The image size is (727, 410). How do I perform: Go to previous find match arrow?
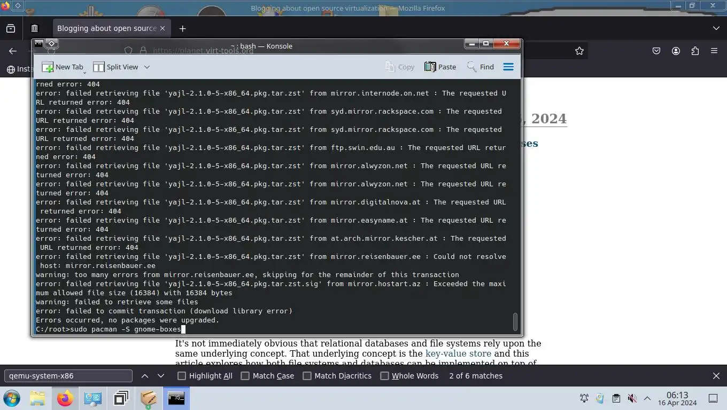tap(145, 376)
